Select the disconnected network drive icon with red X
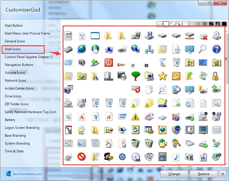 203,36
